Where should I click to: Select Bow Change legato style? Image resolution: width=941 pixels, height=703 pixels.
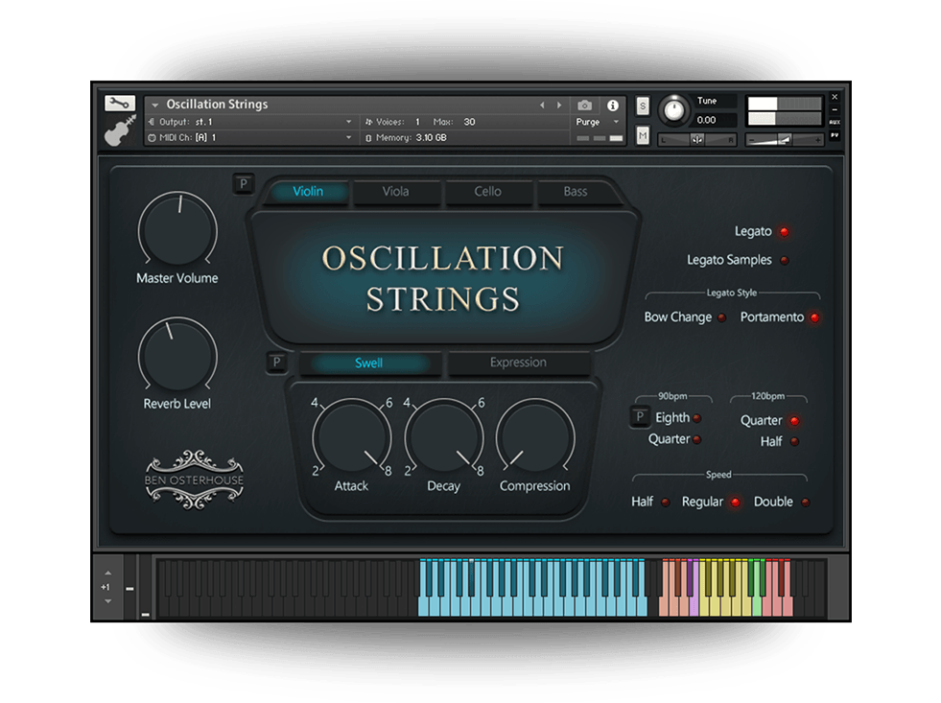tap(721, 317)
